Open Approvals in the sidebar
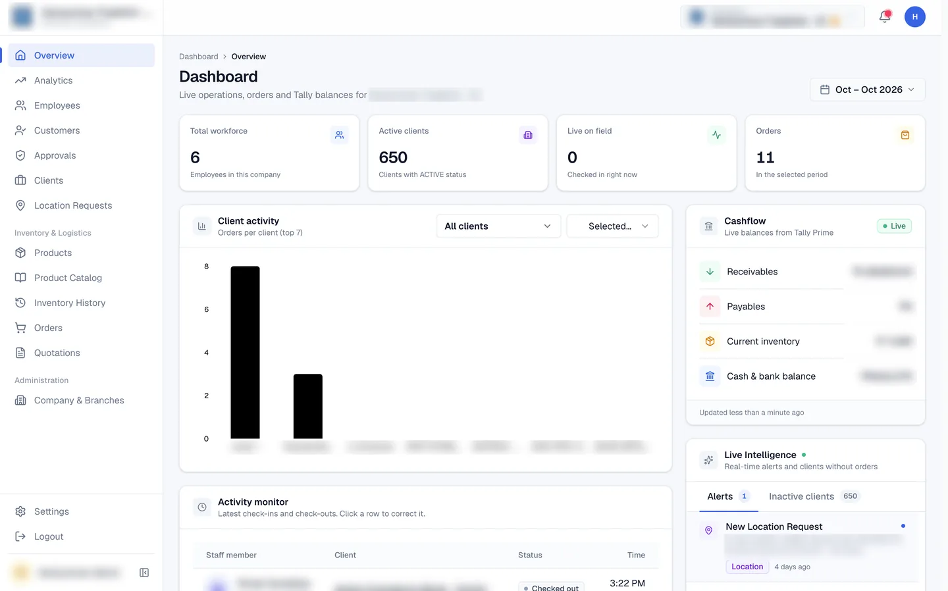This screenshot has width=948, height=591. click(x=82, y=155)
